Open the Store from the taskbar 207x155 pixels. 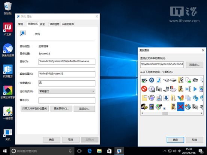pyautogui.click(x=109, y=151)
